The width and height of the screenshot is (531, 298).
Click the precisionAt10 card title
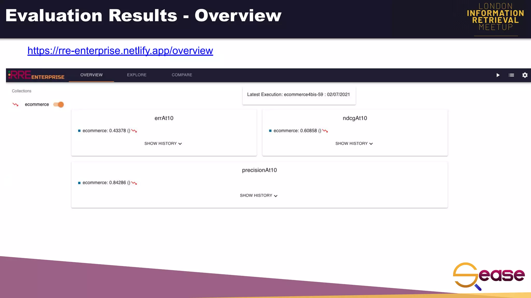[259, 170]
